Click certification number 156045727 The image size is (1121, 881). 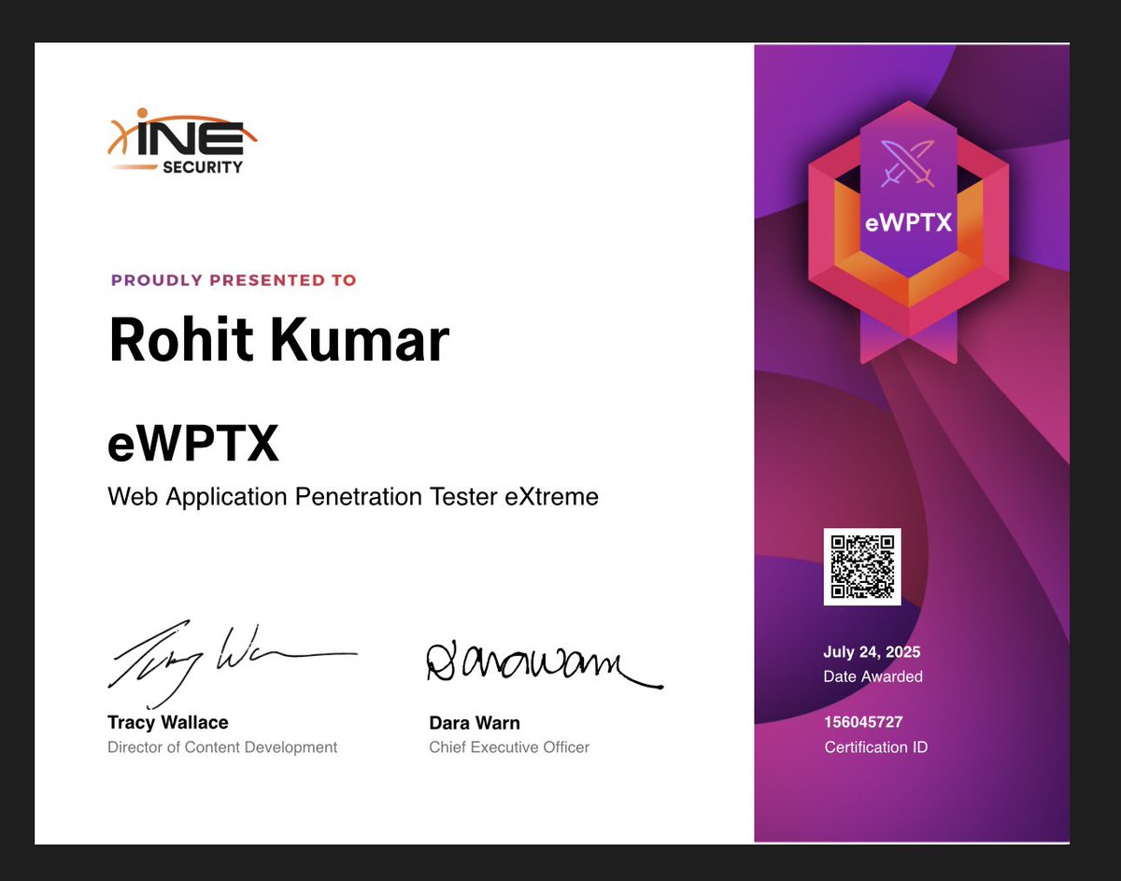(863, 722)
